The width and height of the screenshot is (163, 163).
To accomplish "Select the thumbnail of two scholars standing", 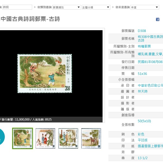I will (68, 138).
